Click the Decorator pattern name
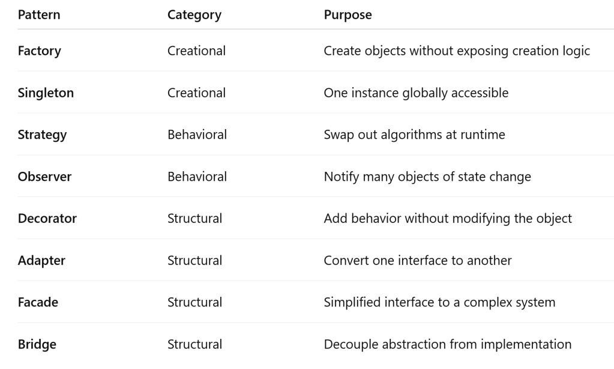 click(47, 219)
